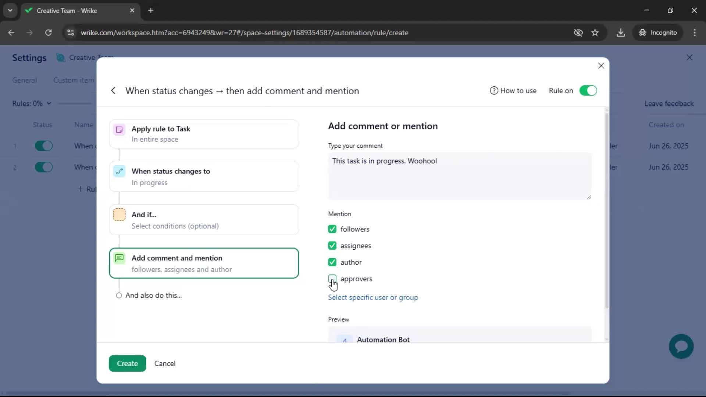Toggle the first rule's status switch

click(x=44, y=146)
